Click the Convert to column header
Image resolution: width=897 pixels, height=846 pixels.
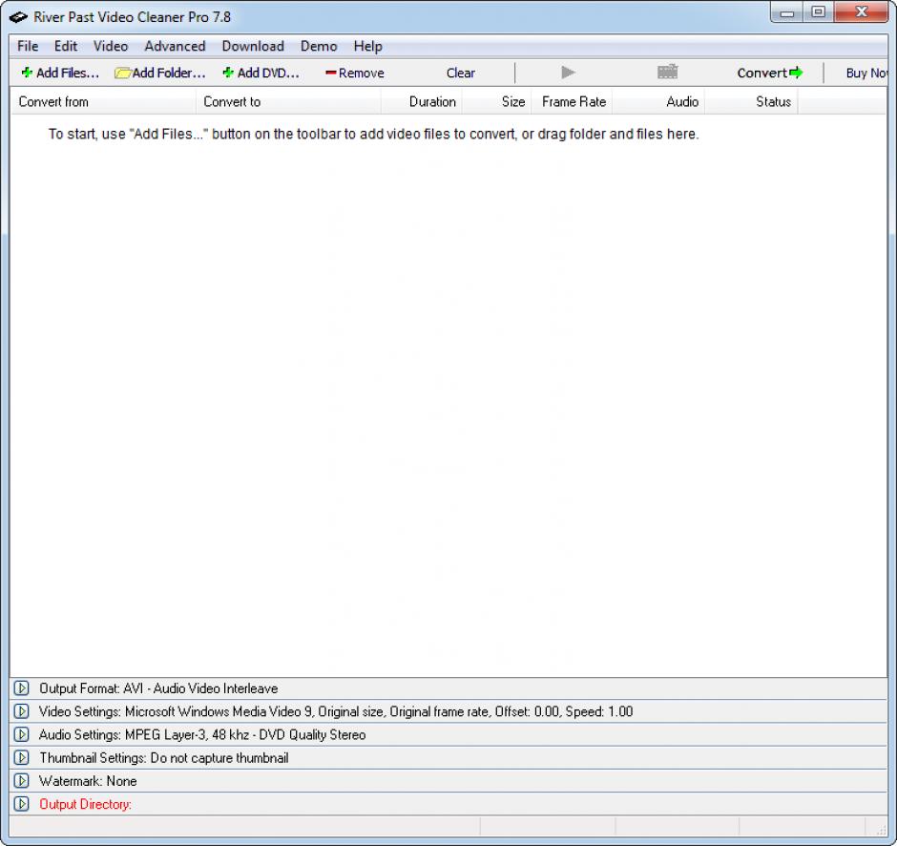[x=288, y=101]
